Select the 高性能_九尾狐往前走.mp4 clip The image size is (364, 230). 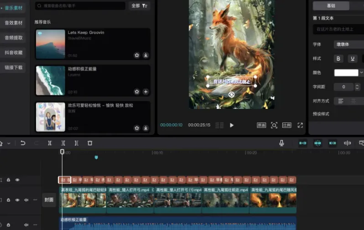pos(226,200)
